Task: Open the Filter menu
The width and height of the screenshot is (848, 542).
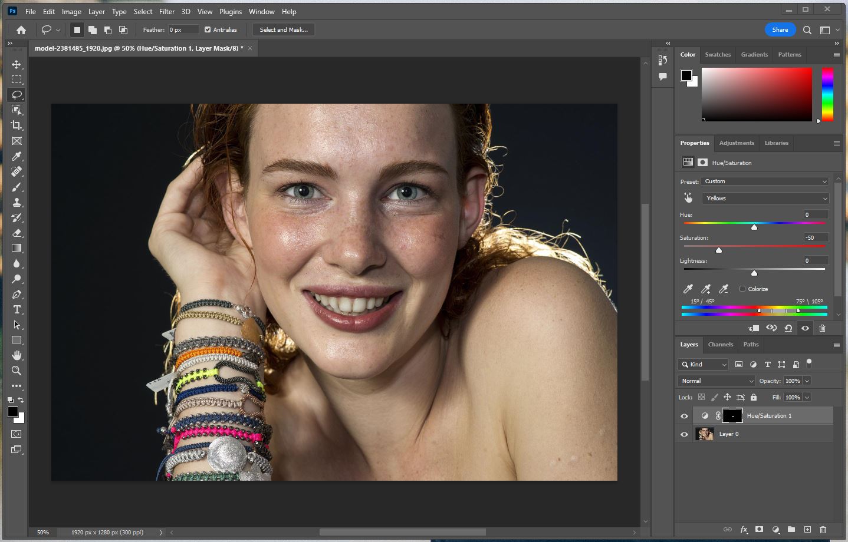Action: [167, 11]
